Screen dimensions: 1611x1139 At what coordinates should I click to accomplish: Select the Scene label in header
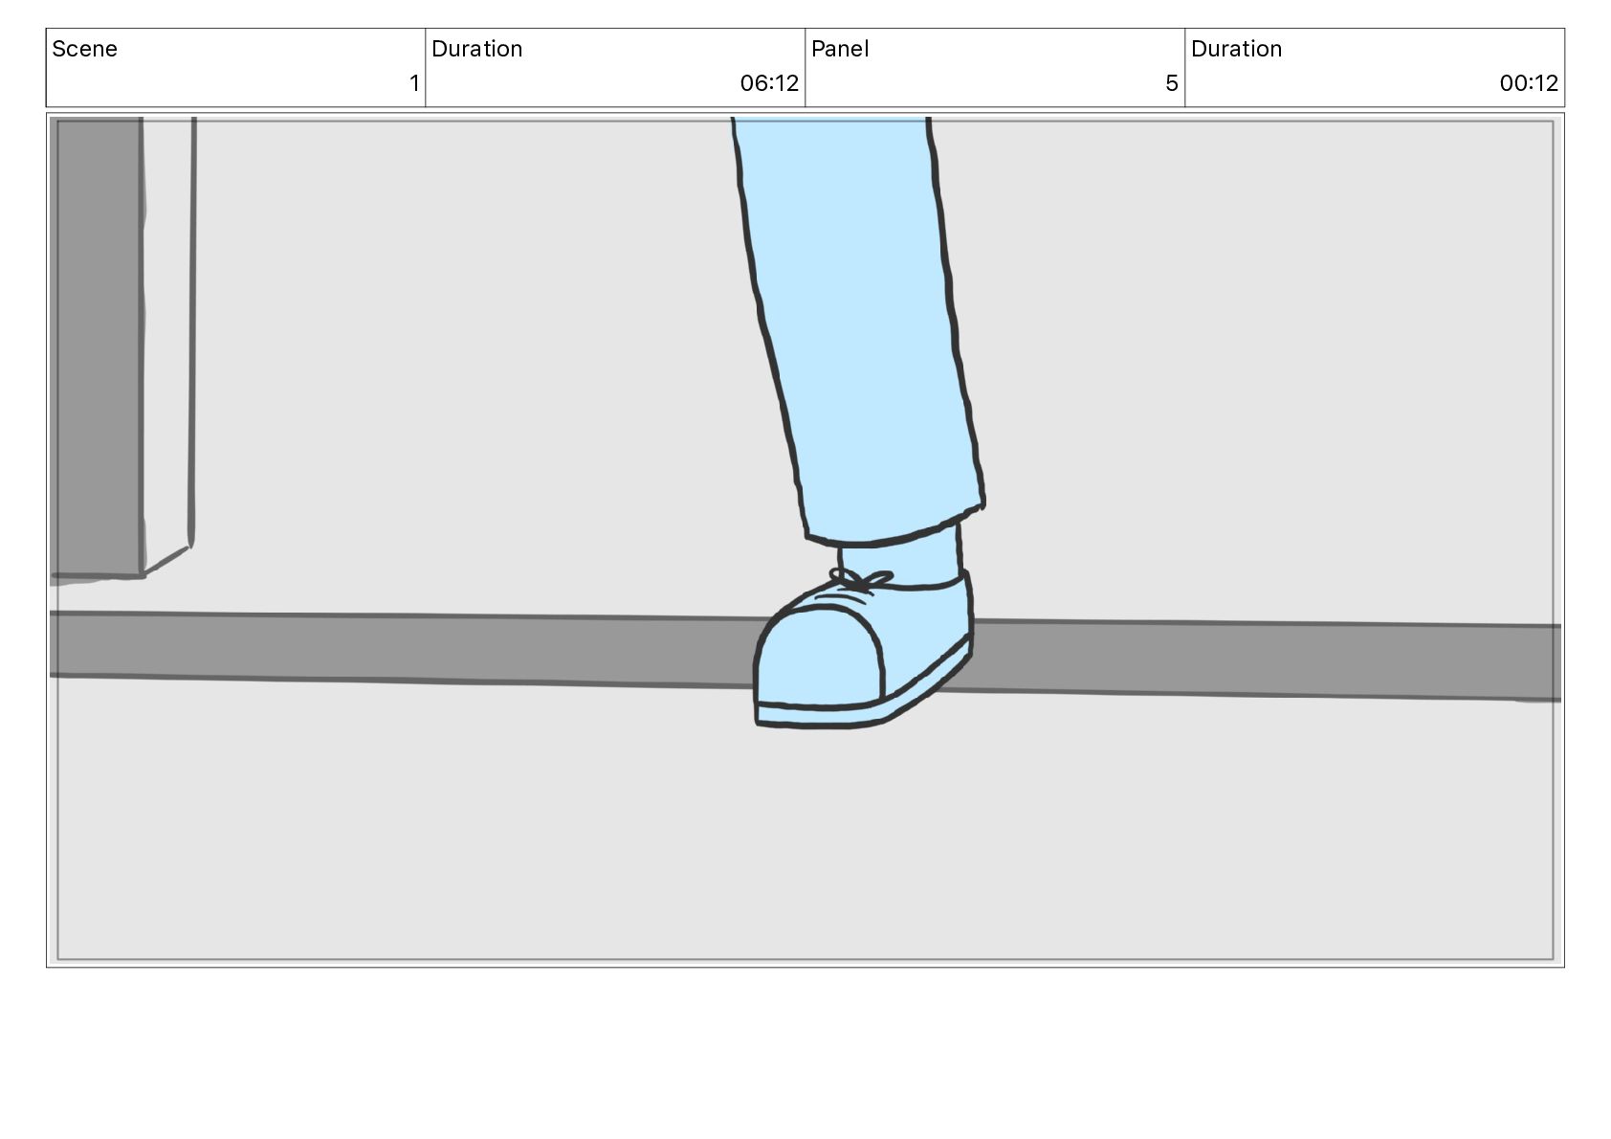[x=84, y=49]
